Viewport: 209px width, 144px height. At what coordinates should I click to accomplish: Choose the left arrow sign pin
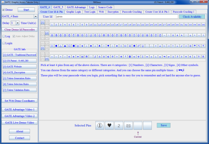click(164, 46)
